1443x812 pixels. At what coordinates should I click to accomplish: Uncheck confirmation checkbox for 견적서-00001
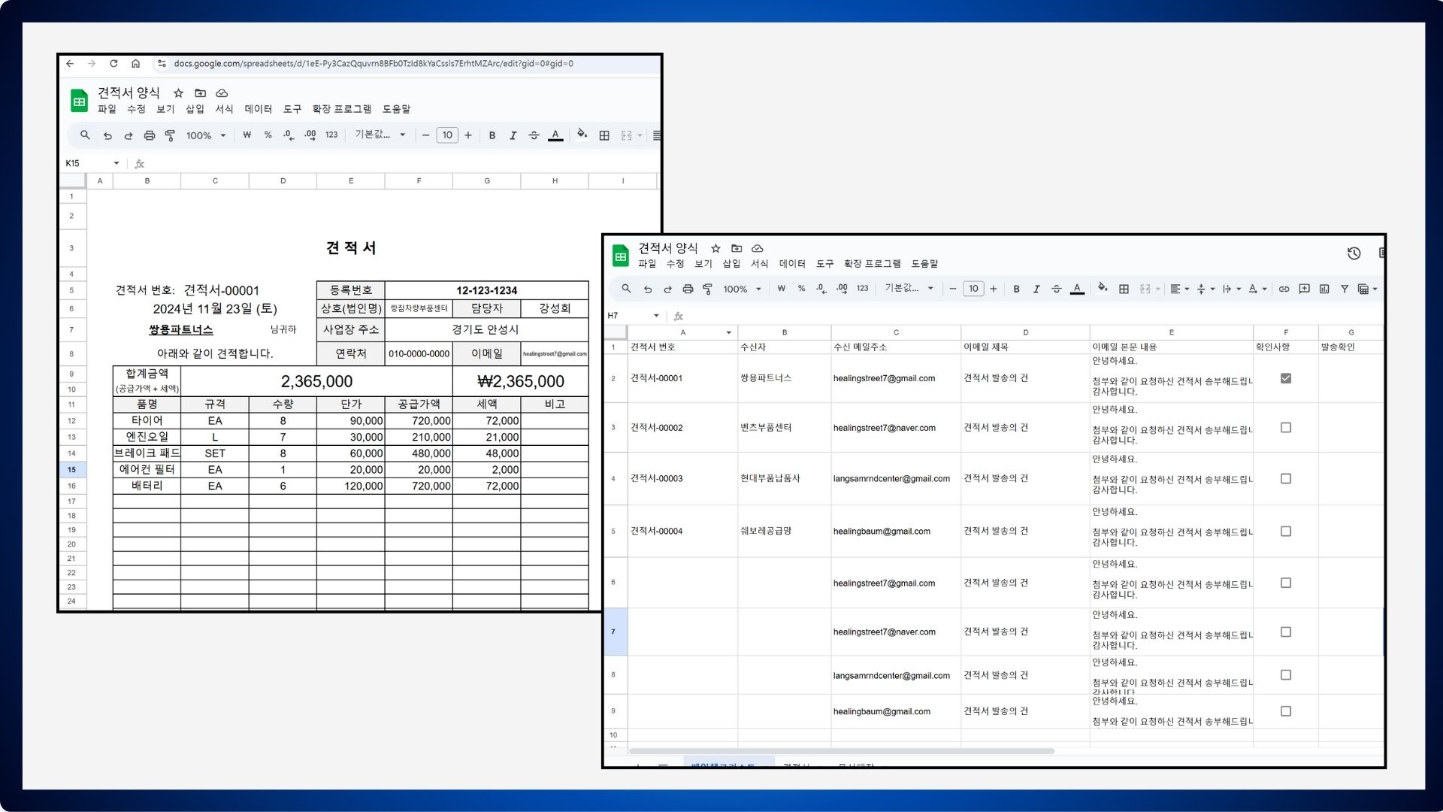pos(1286,378)
